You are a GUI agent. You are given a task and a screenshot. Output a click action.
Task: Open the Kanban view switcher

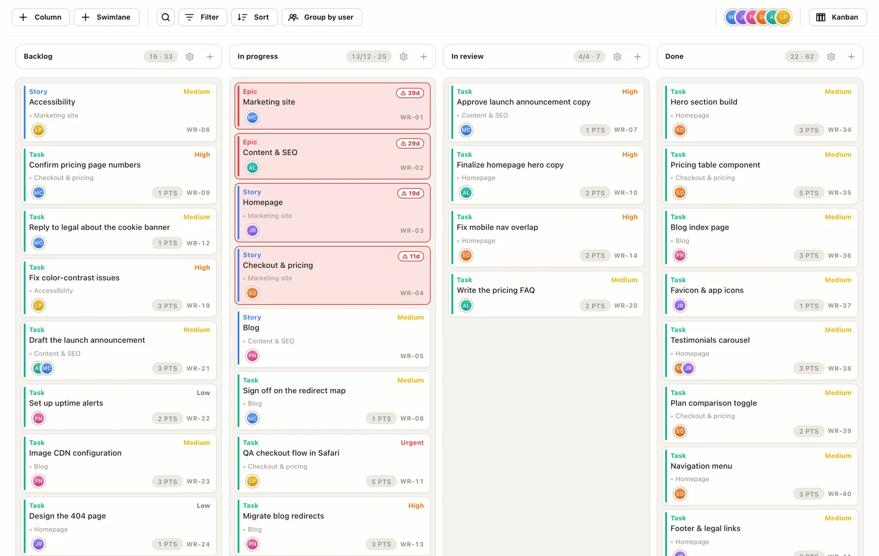(x=837, y=17)
